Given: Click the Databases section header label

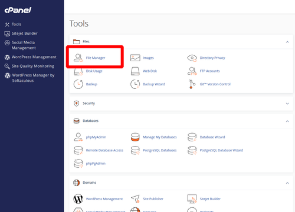Looking at the screenshot, I should point(90,121).
